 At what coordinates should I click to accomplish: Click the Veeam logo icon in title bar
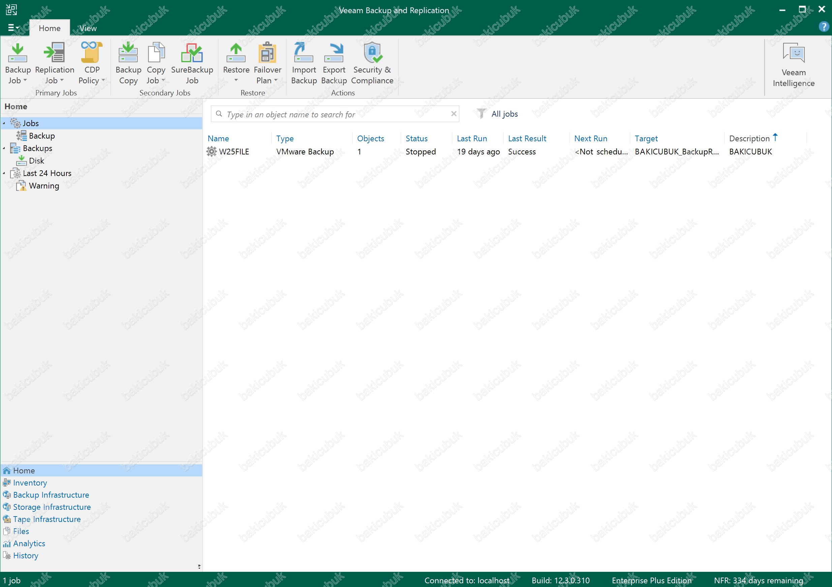click(x=11, y=10)
